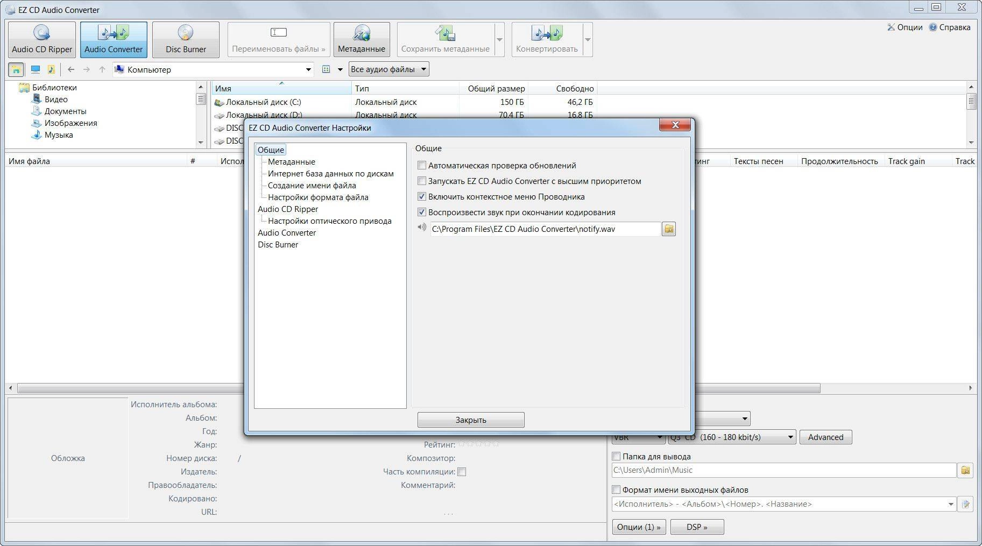Click Сохранить метаданные toolbar button
Viewport: 982px width, 546px height.
446,40
